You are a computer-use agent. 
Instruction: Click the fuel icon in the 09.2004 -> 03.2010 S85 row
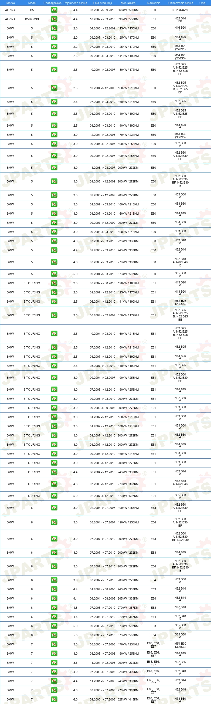tap(54, 274)
